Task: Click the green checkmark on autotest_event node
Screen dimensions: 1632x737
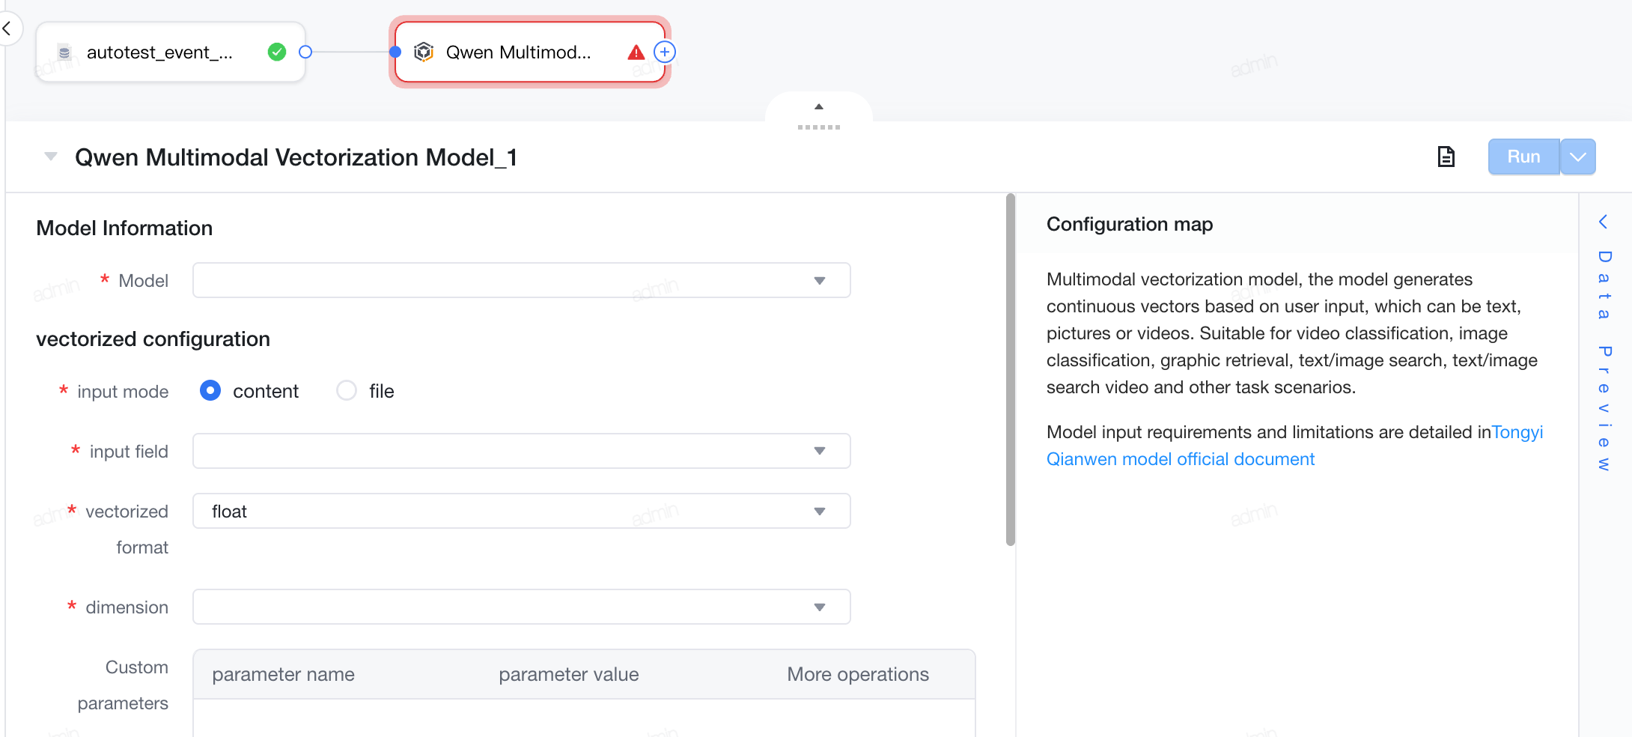Action: pyautogui.click(x=277, y=52)
